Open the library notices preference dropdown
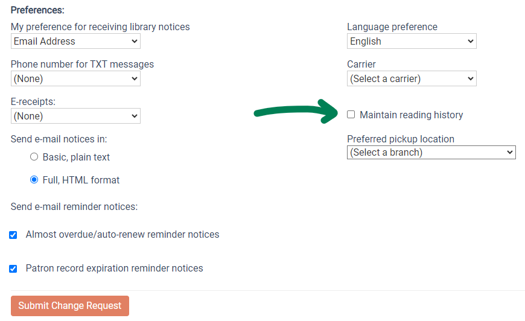 (x=75, y=42)
